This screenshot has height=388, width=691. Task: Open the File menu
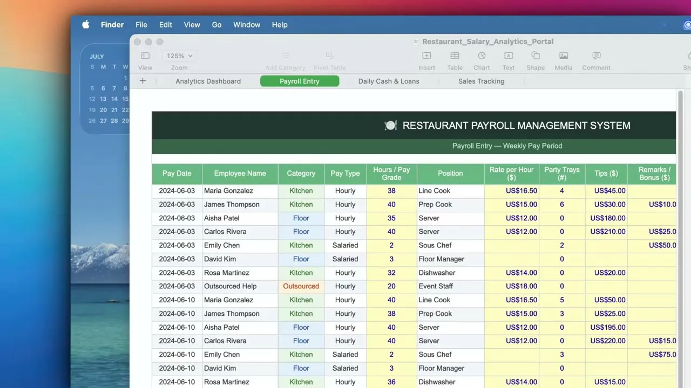[x=141, y=25]
